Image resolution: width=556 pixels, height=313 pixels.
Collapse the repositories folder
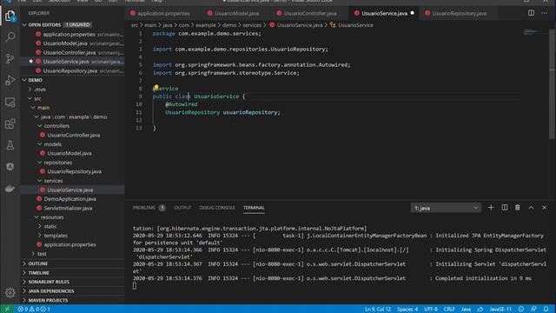[73, 163]
